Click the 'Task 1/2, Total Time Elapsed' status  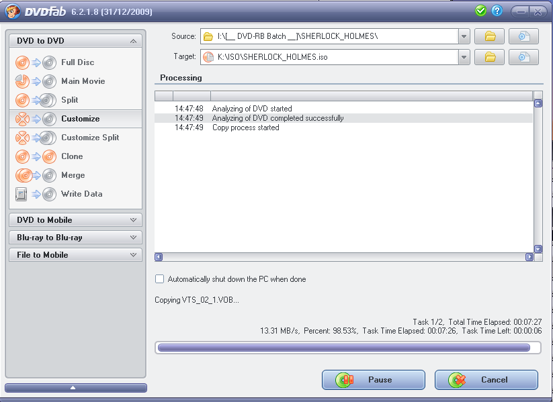(x=477, y=322)
